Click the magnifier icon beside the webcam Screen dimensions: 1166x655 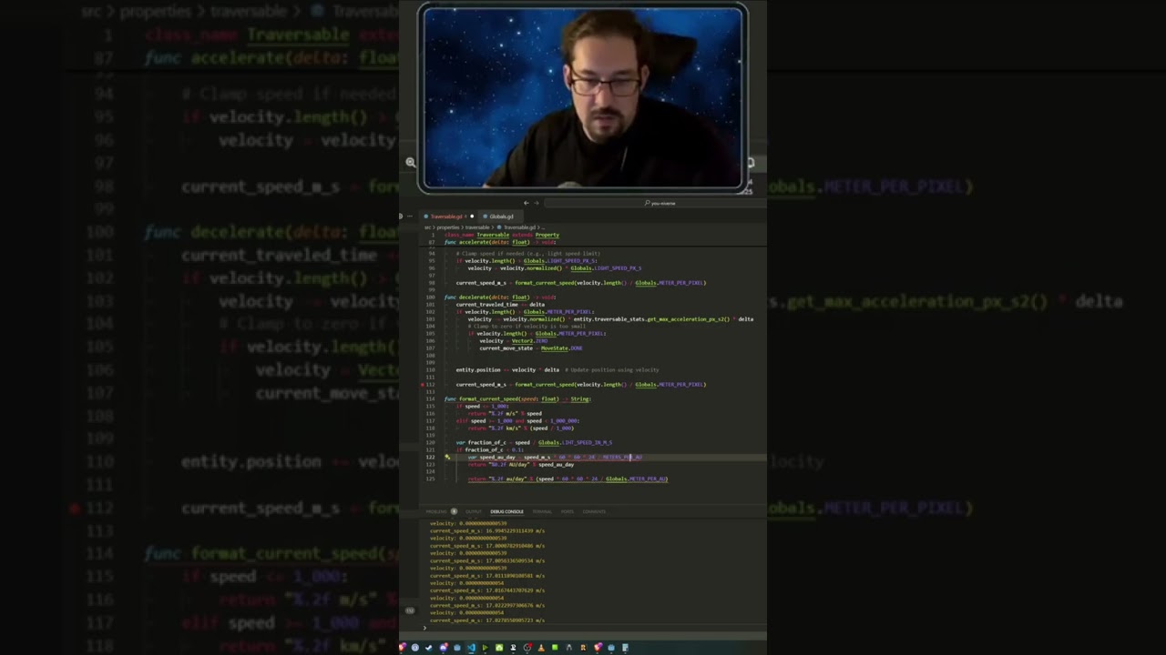pyautogui.click(x=410, y=162)
